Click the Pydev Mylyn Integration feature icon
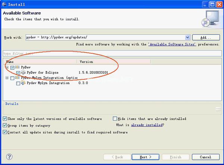 (x=23, y=83)
